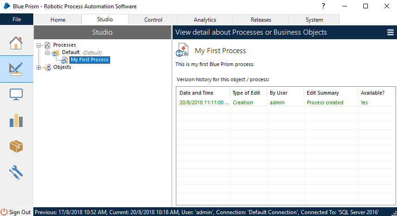Switch to the Analytics tab
This screenshot has width=397, height=216.
pos(205,20)
